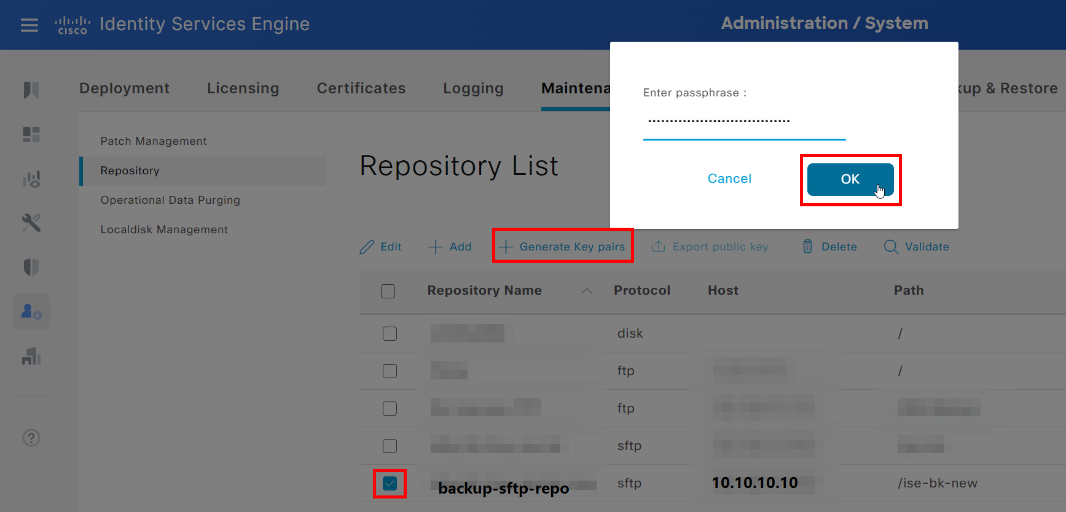Uncheck the backup-sftp-repo row checkbox

tap(390, 484)
